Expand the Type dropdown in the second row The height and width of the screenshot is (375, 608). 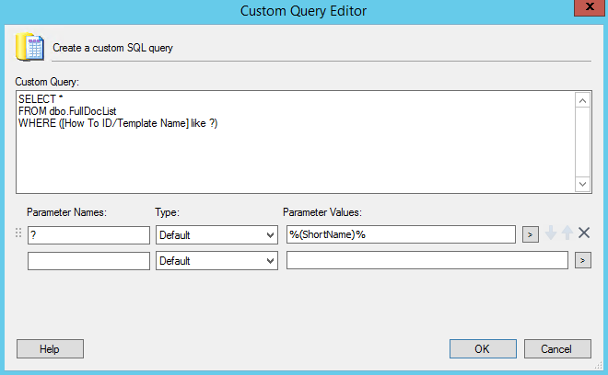(216, 261)
